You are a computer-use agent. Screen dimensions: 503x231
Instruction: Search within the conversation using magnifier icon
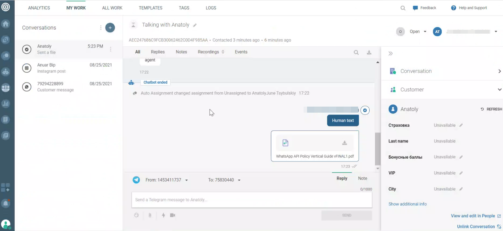point(356,52)
